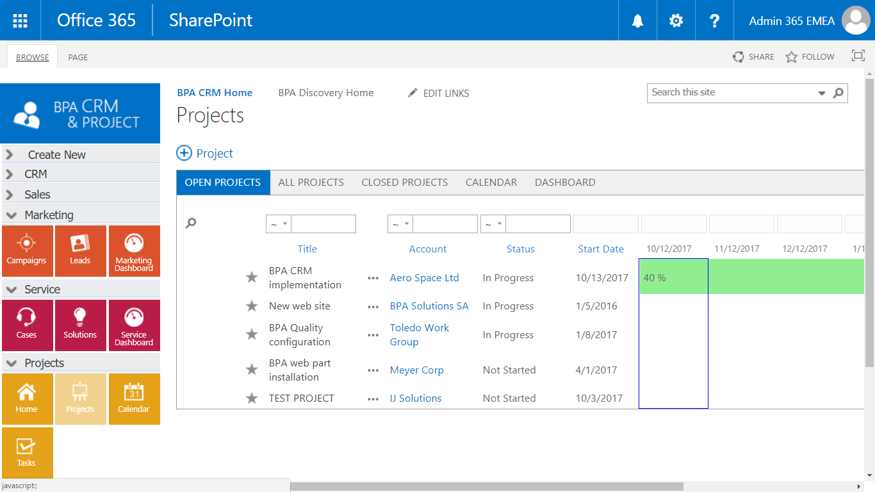Open the ellipsis menu for BPA CRM implementation

tap(373, 278)
